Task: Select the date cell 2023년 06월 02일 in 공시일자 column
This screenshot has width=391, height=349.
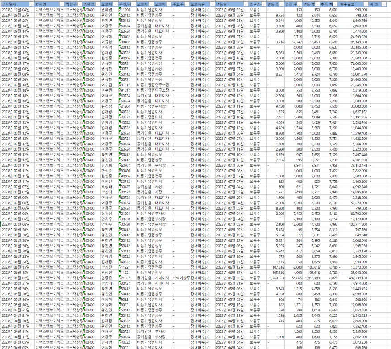Action: click(x=17, y=278)
